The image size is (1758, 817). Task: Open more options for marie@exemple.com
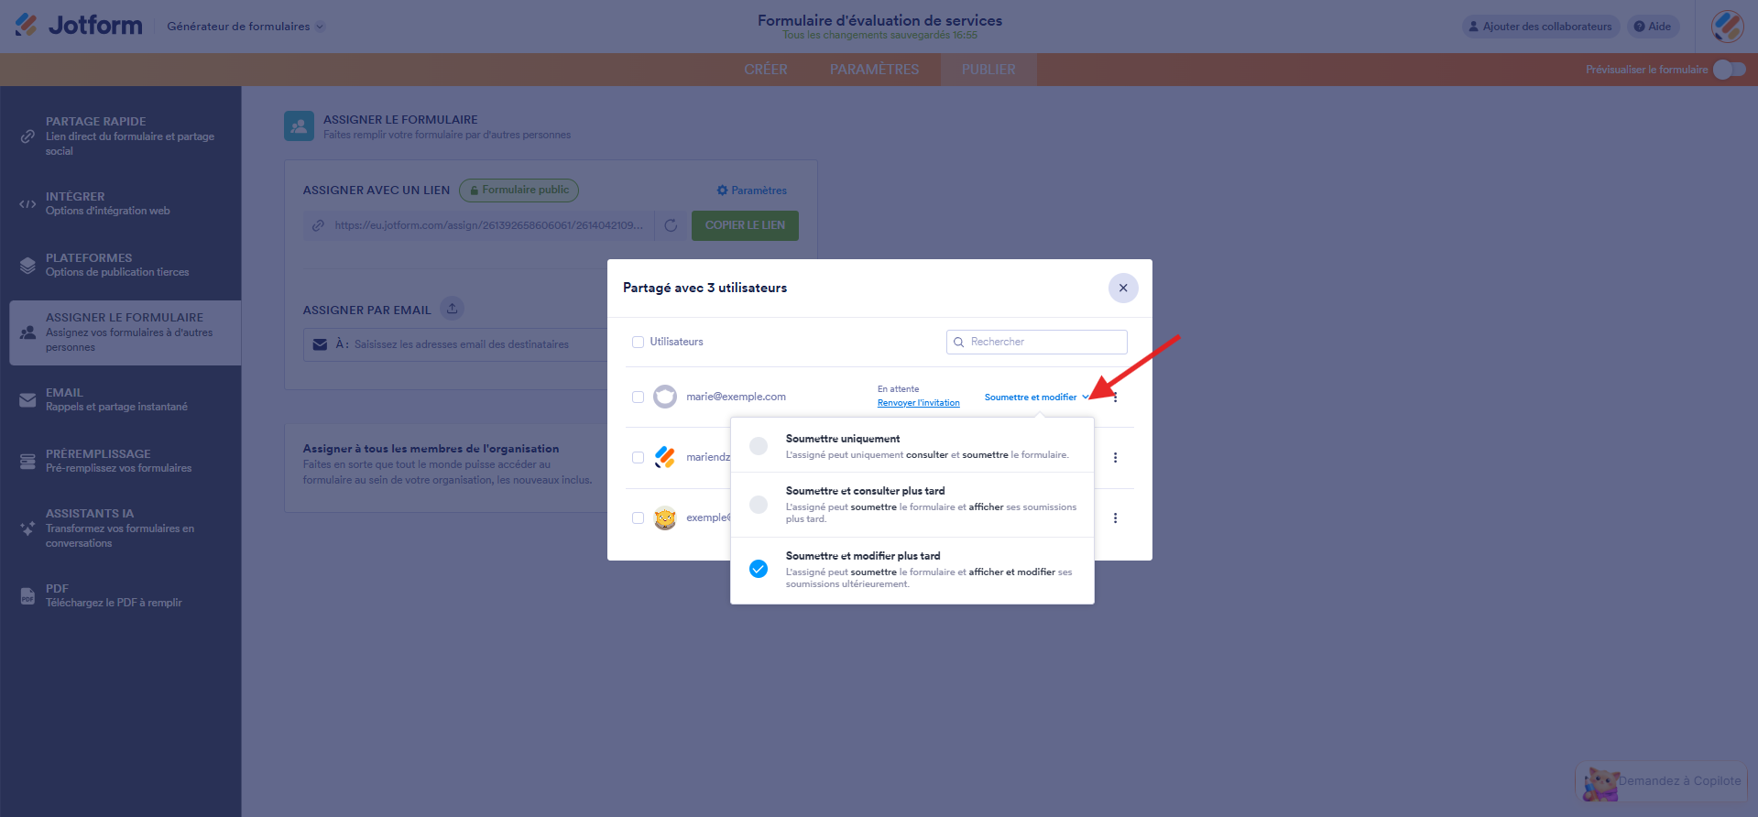pyautogui.click(x=1115, y=397)
